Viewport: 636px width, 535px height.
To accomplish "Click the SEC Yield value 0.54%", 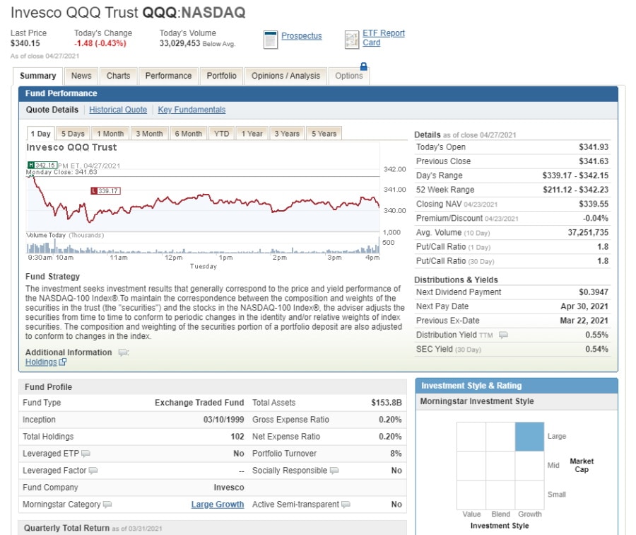I will tap(596, 349).
